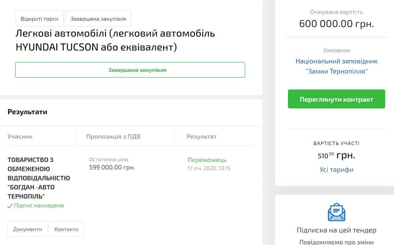Open the 'Документи' documents panel
The height and width of the screenshot is (245, 394).
(x=27, y=229)
